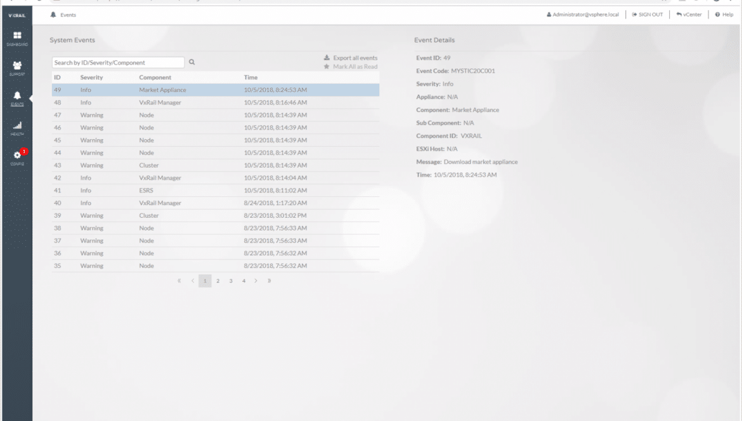Image resolution: width=742 pixels, height=421 pixels.
Task: Select event 46 Warning Node row
Action: 216,128
